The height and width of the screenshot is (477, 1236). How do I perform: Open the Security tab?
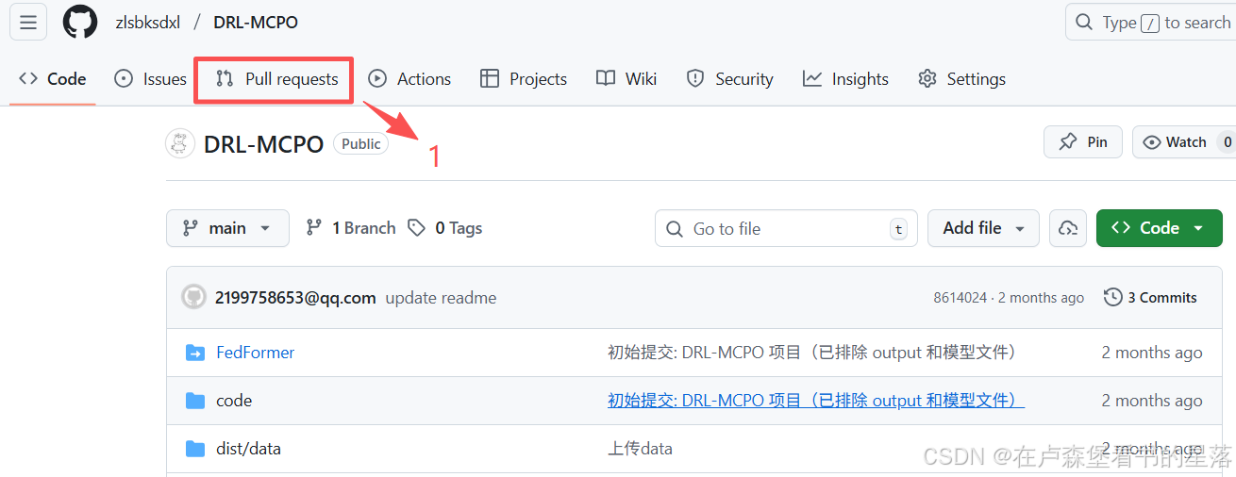(x=729, y=79)
